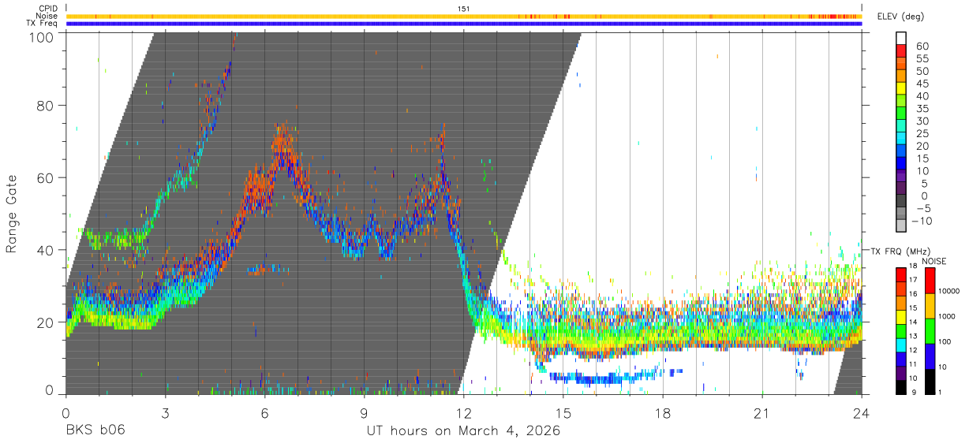969x447 pixels.
Task: Click the '12' tick on the UT hours axis
Action: 463,413
